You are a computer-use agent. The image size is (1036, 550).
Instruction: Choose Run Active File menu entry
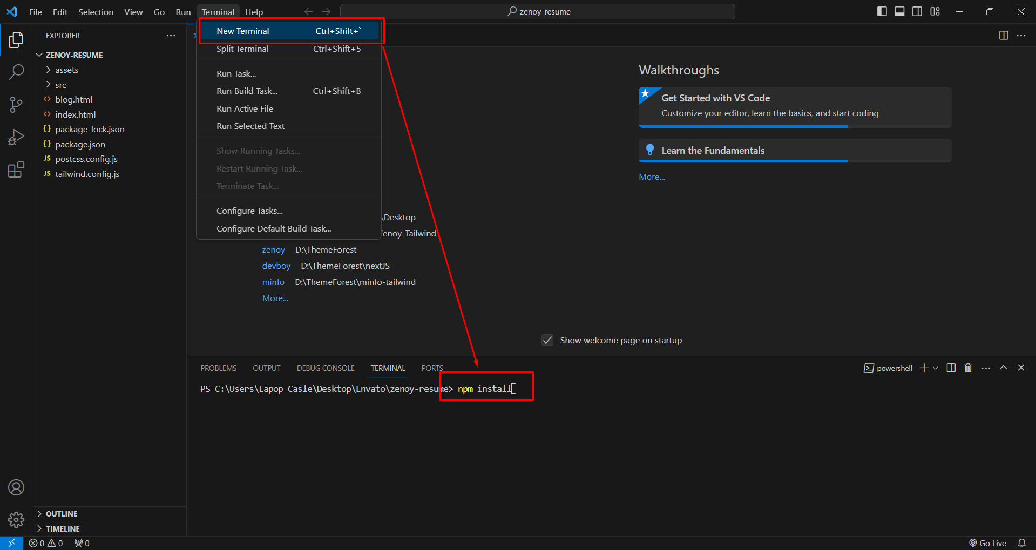pyautogui.click(x=289, y=108)
